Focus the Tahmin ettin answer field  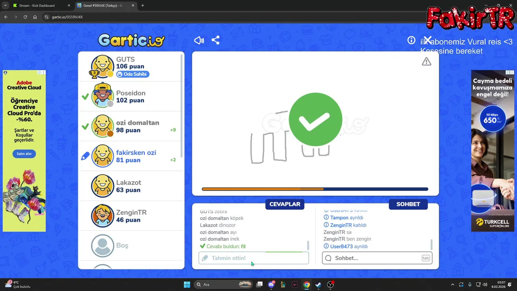click(x=254, y=258)
